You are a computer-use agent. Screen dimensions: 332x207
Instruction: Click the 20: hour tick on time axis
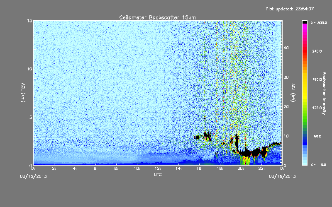[x=241, y=168]
